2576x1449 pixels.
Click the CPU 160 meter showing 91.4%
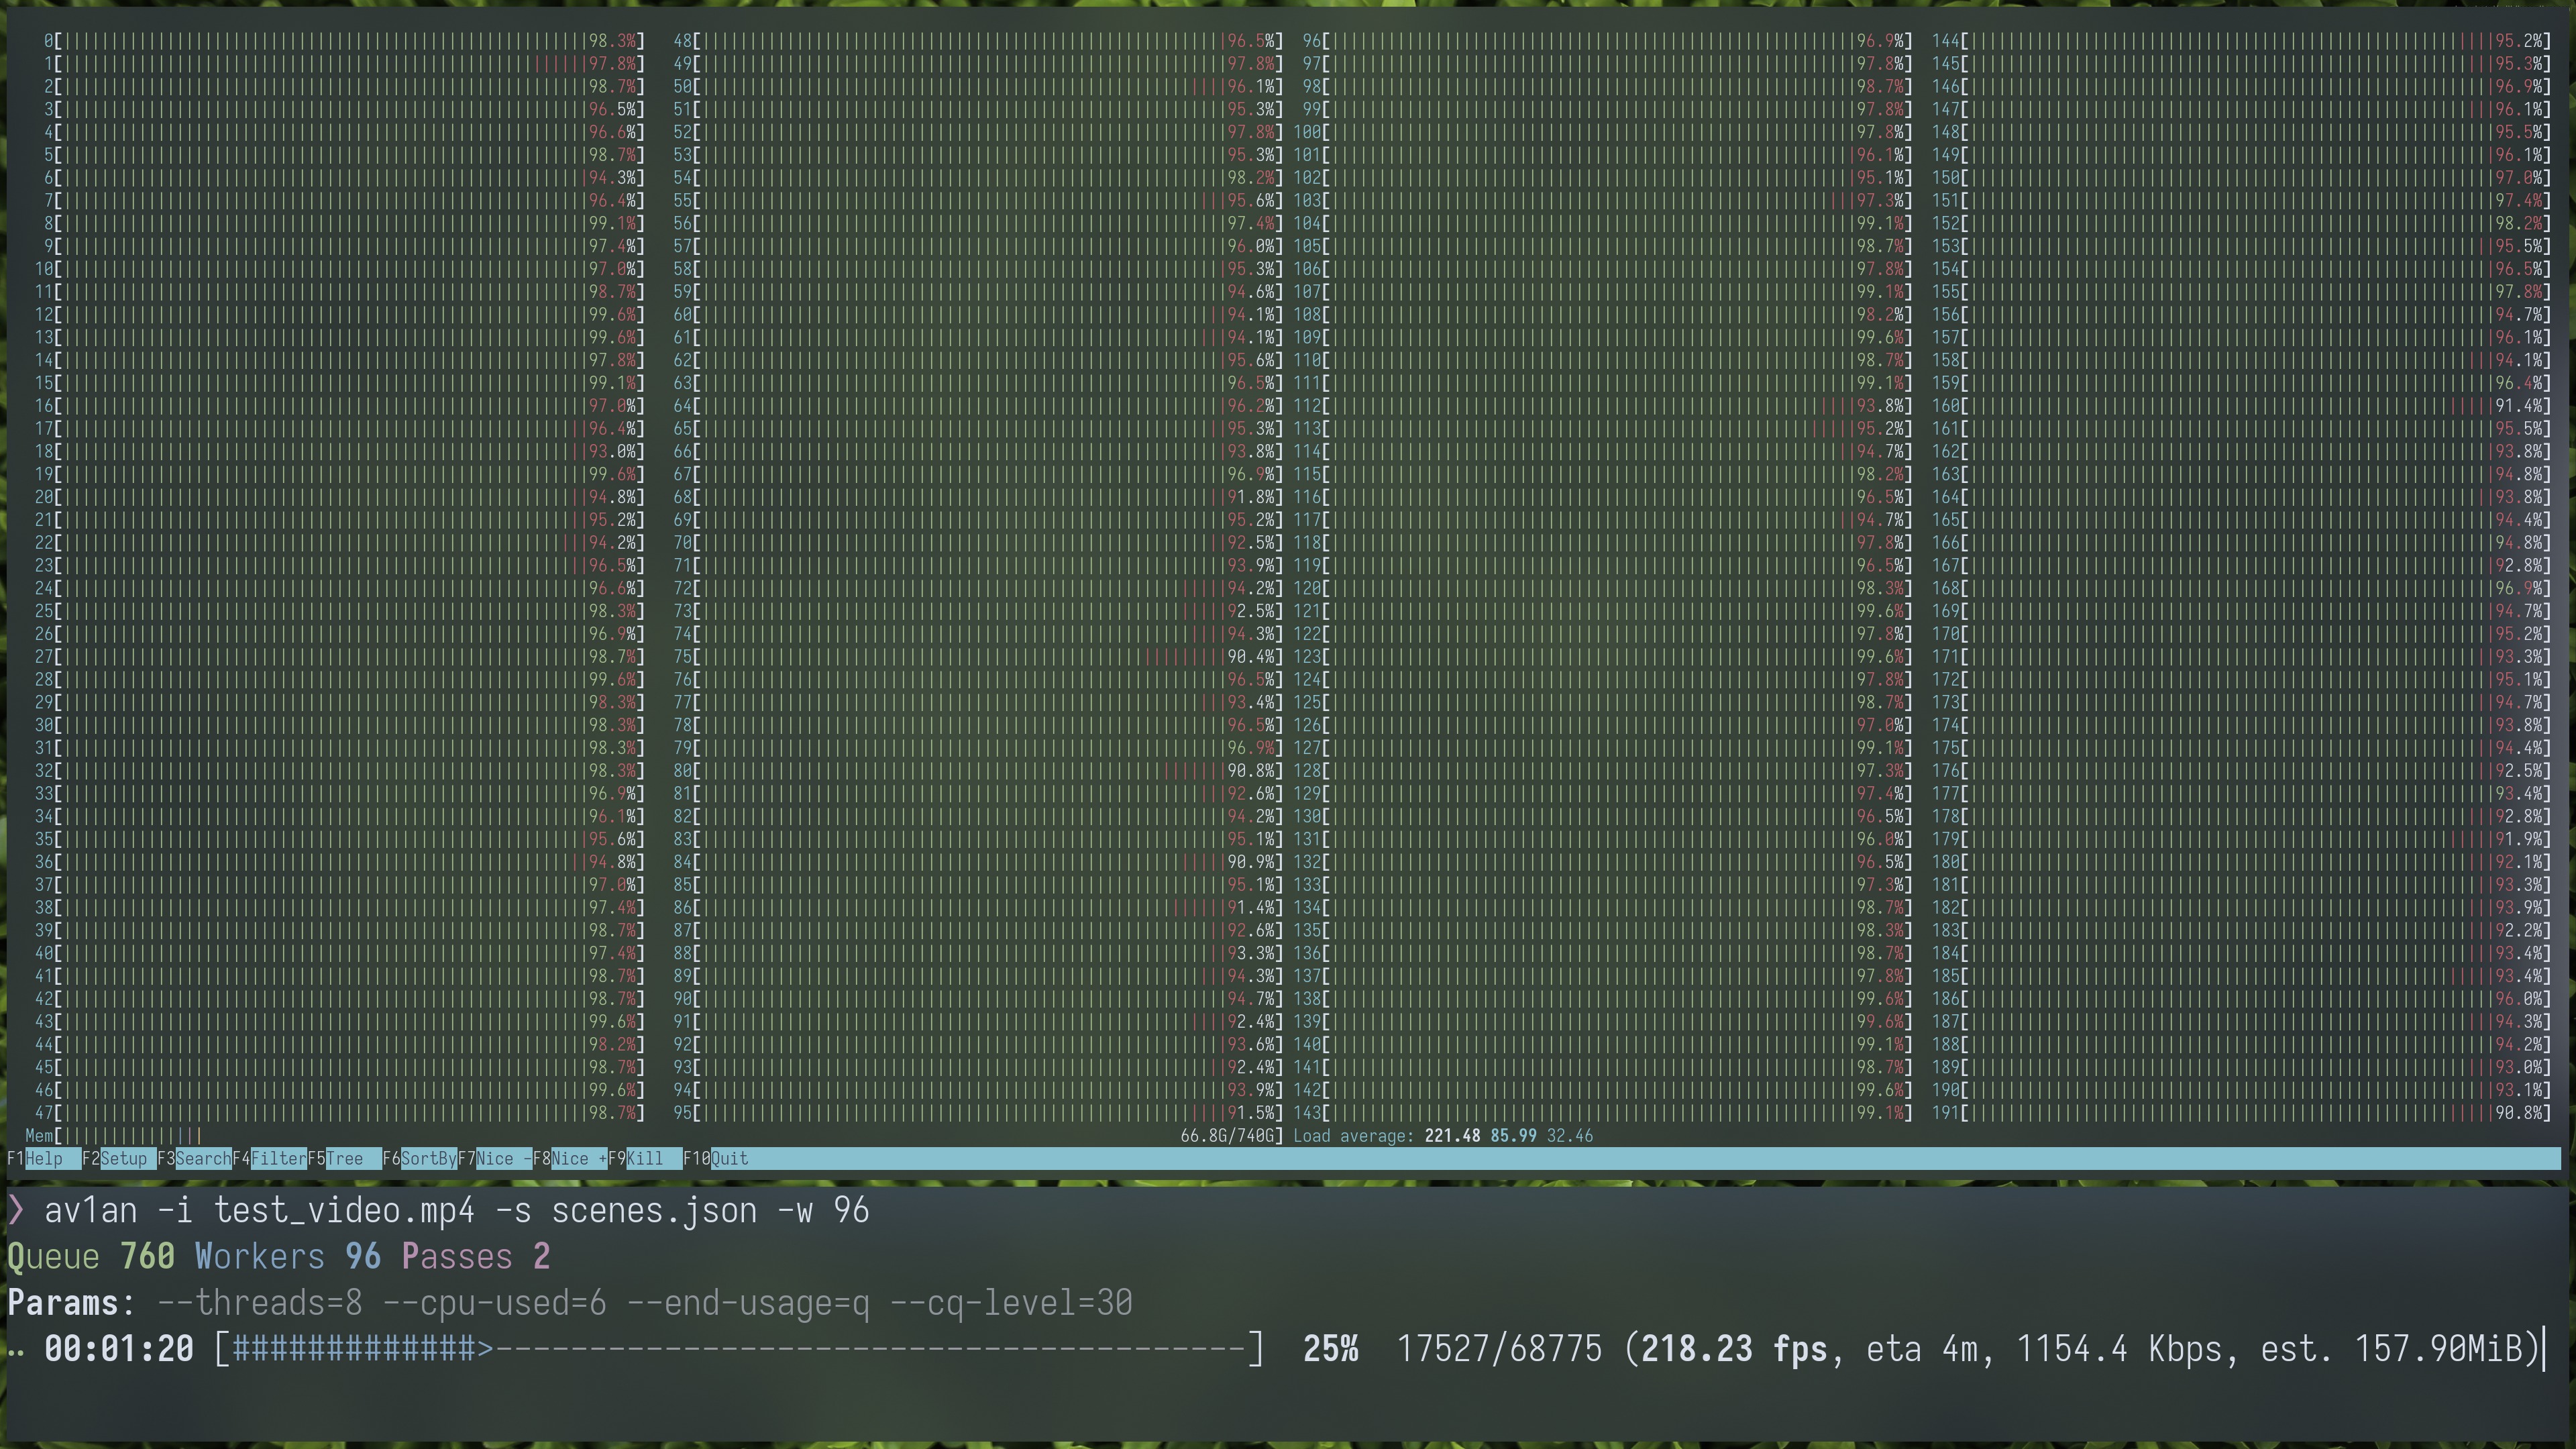pos(2241,406)
